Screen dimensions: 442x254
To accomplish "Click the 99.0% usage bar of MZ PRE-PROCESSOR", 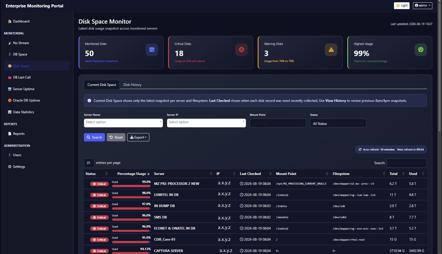I will 131,186.
